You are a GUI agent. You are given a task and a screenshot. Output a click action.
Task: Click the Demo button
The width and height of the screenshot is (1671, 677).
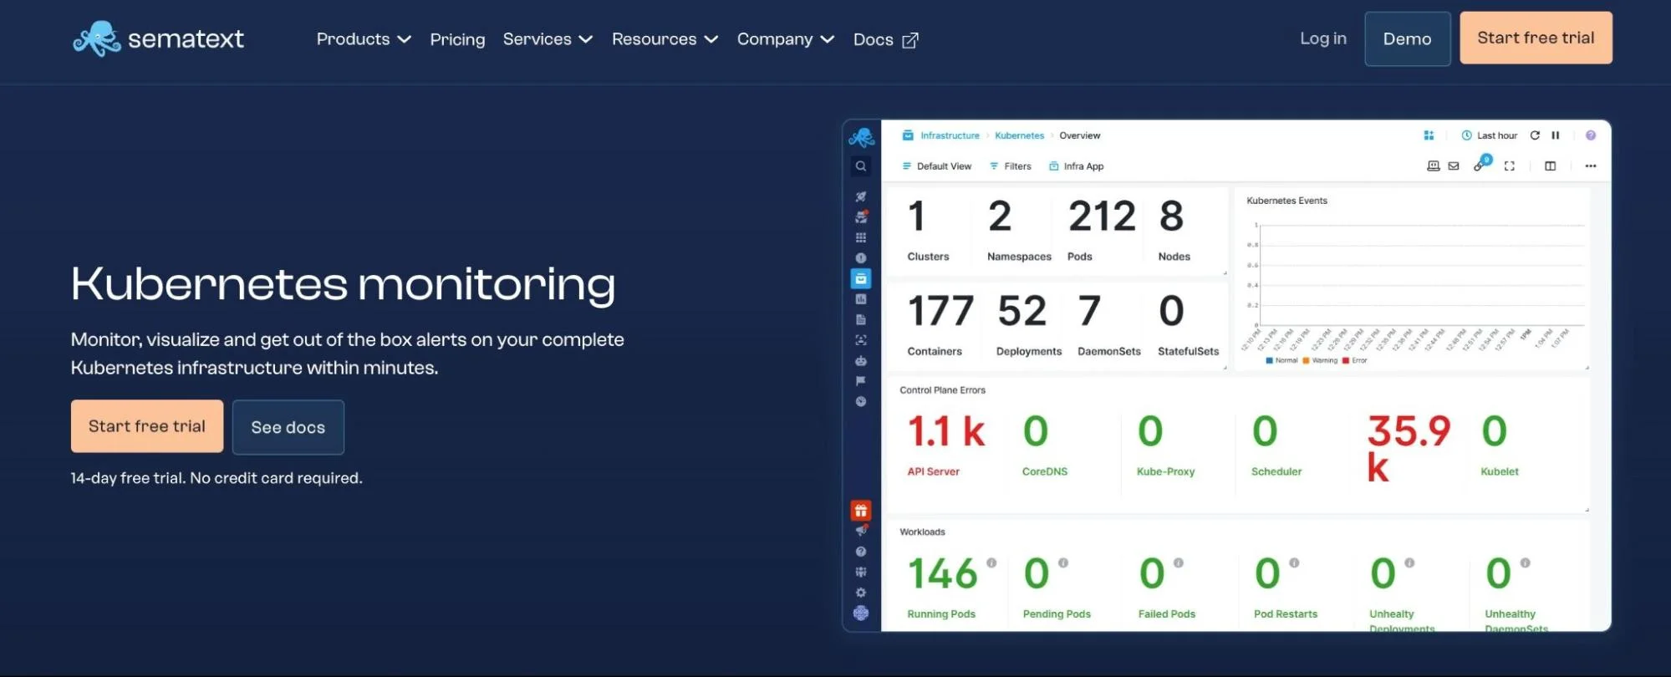(x=1408, y=38)
